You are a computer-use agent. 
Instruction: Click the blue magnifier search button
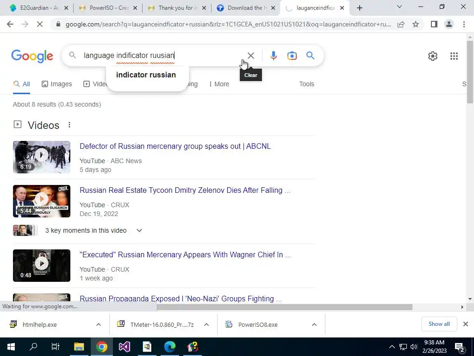(310, 56)
